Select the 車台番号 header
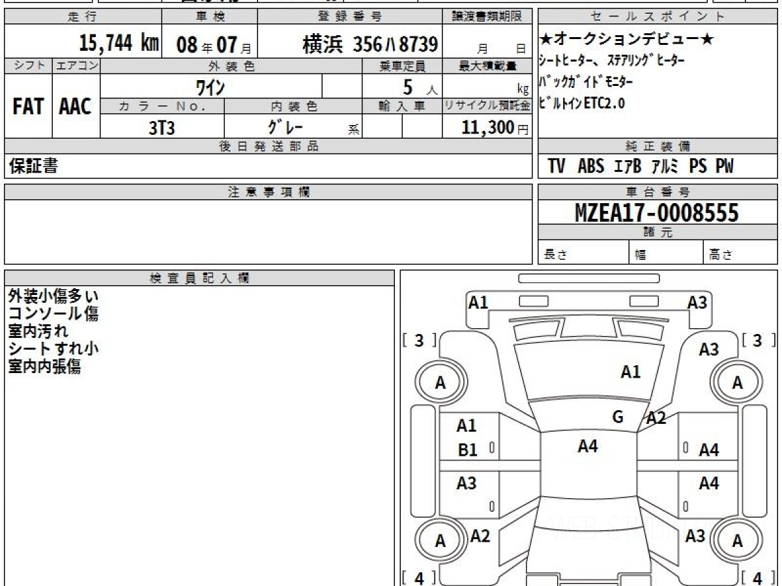The image size is (782, 586). click(658, 192)
